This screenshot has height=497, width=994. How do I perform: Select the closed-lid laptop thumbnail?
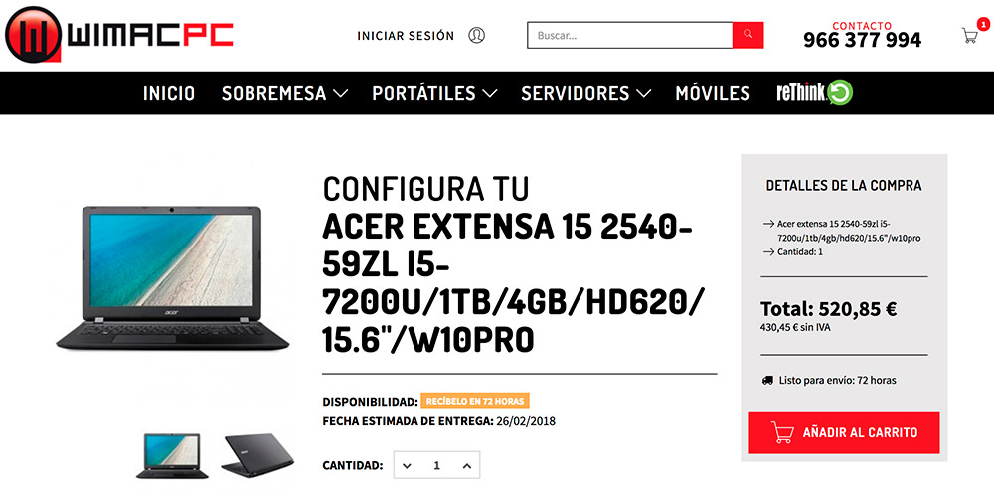click(257, 456)
